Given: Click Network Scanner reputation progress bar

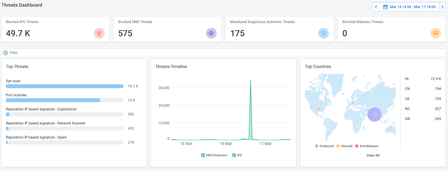Looking at the screenshot, I should [x=64, y=129].
